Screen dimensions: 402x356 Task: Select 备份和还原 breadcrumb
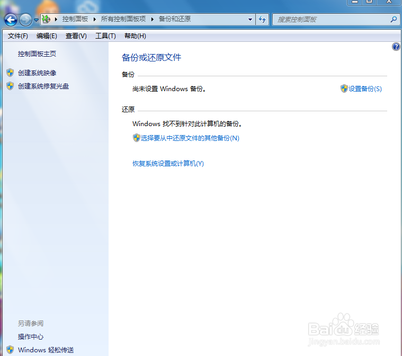[x=175, y=19]
